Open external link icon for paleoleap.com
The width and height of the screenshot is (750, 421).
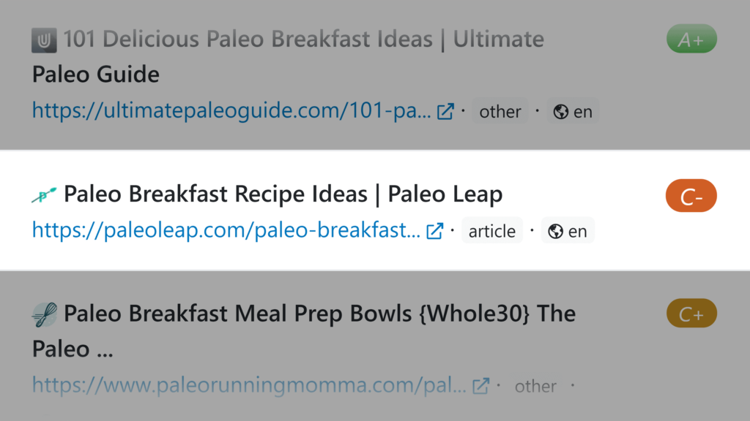click(435, 231)
